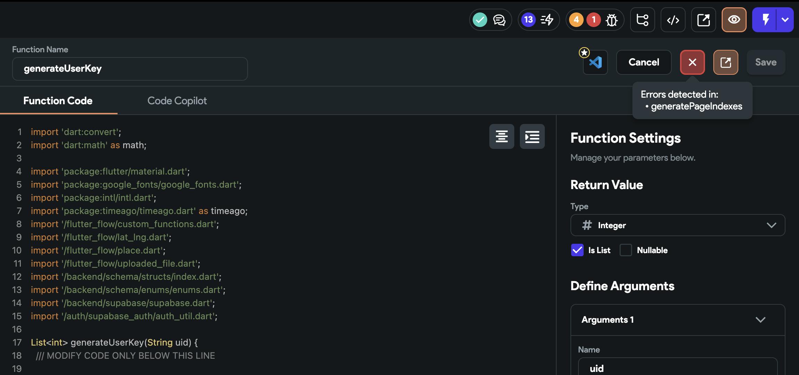Click the Function Name input field

[x=130, y=69]
